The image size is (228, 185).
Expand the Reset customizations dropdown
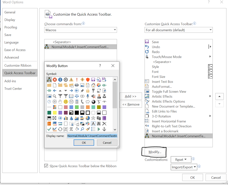click(x=181, y=160)
